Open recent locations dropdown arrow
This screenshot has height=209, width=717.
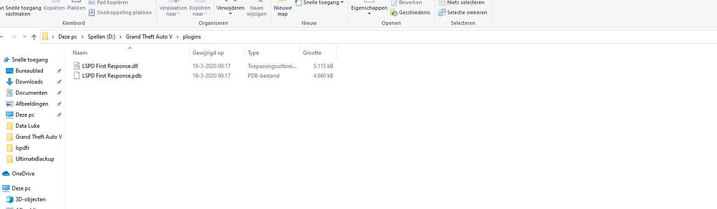24,37
